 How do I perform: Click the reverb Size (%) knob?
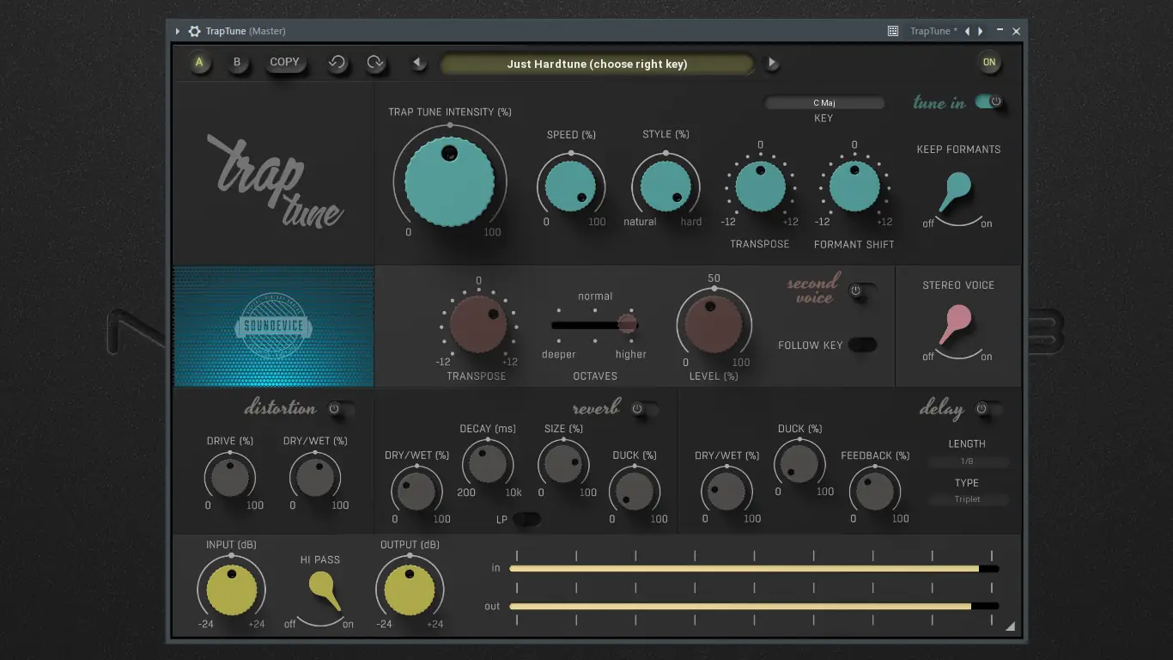(563, 464)
